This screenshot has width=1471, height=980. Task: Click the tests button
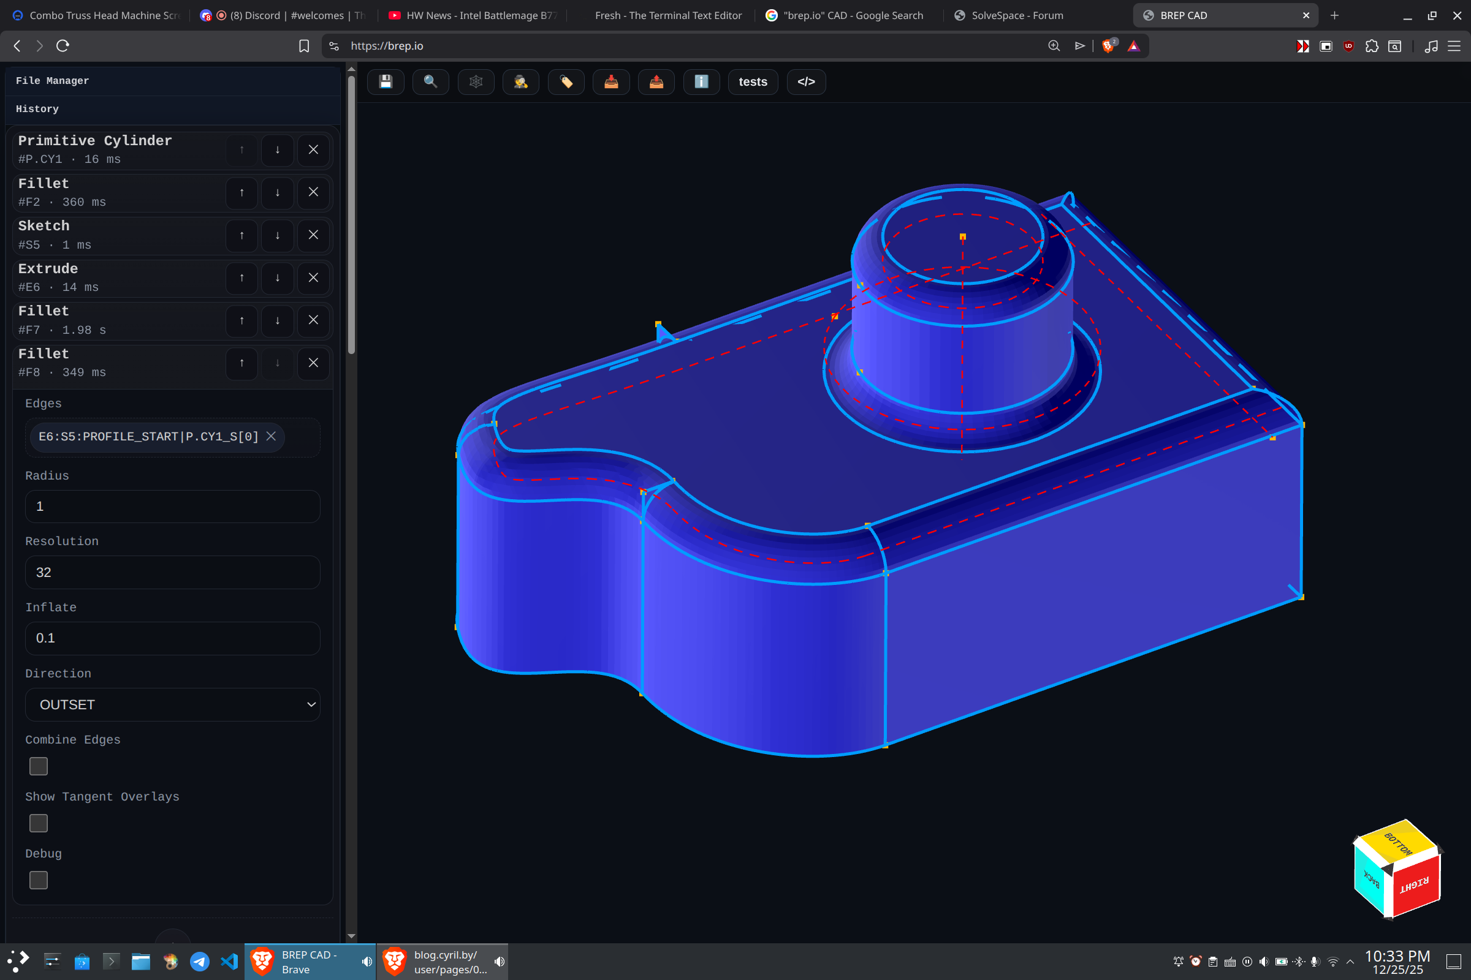tap(753, 82)
